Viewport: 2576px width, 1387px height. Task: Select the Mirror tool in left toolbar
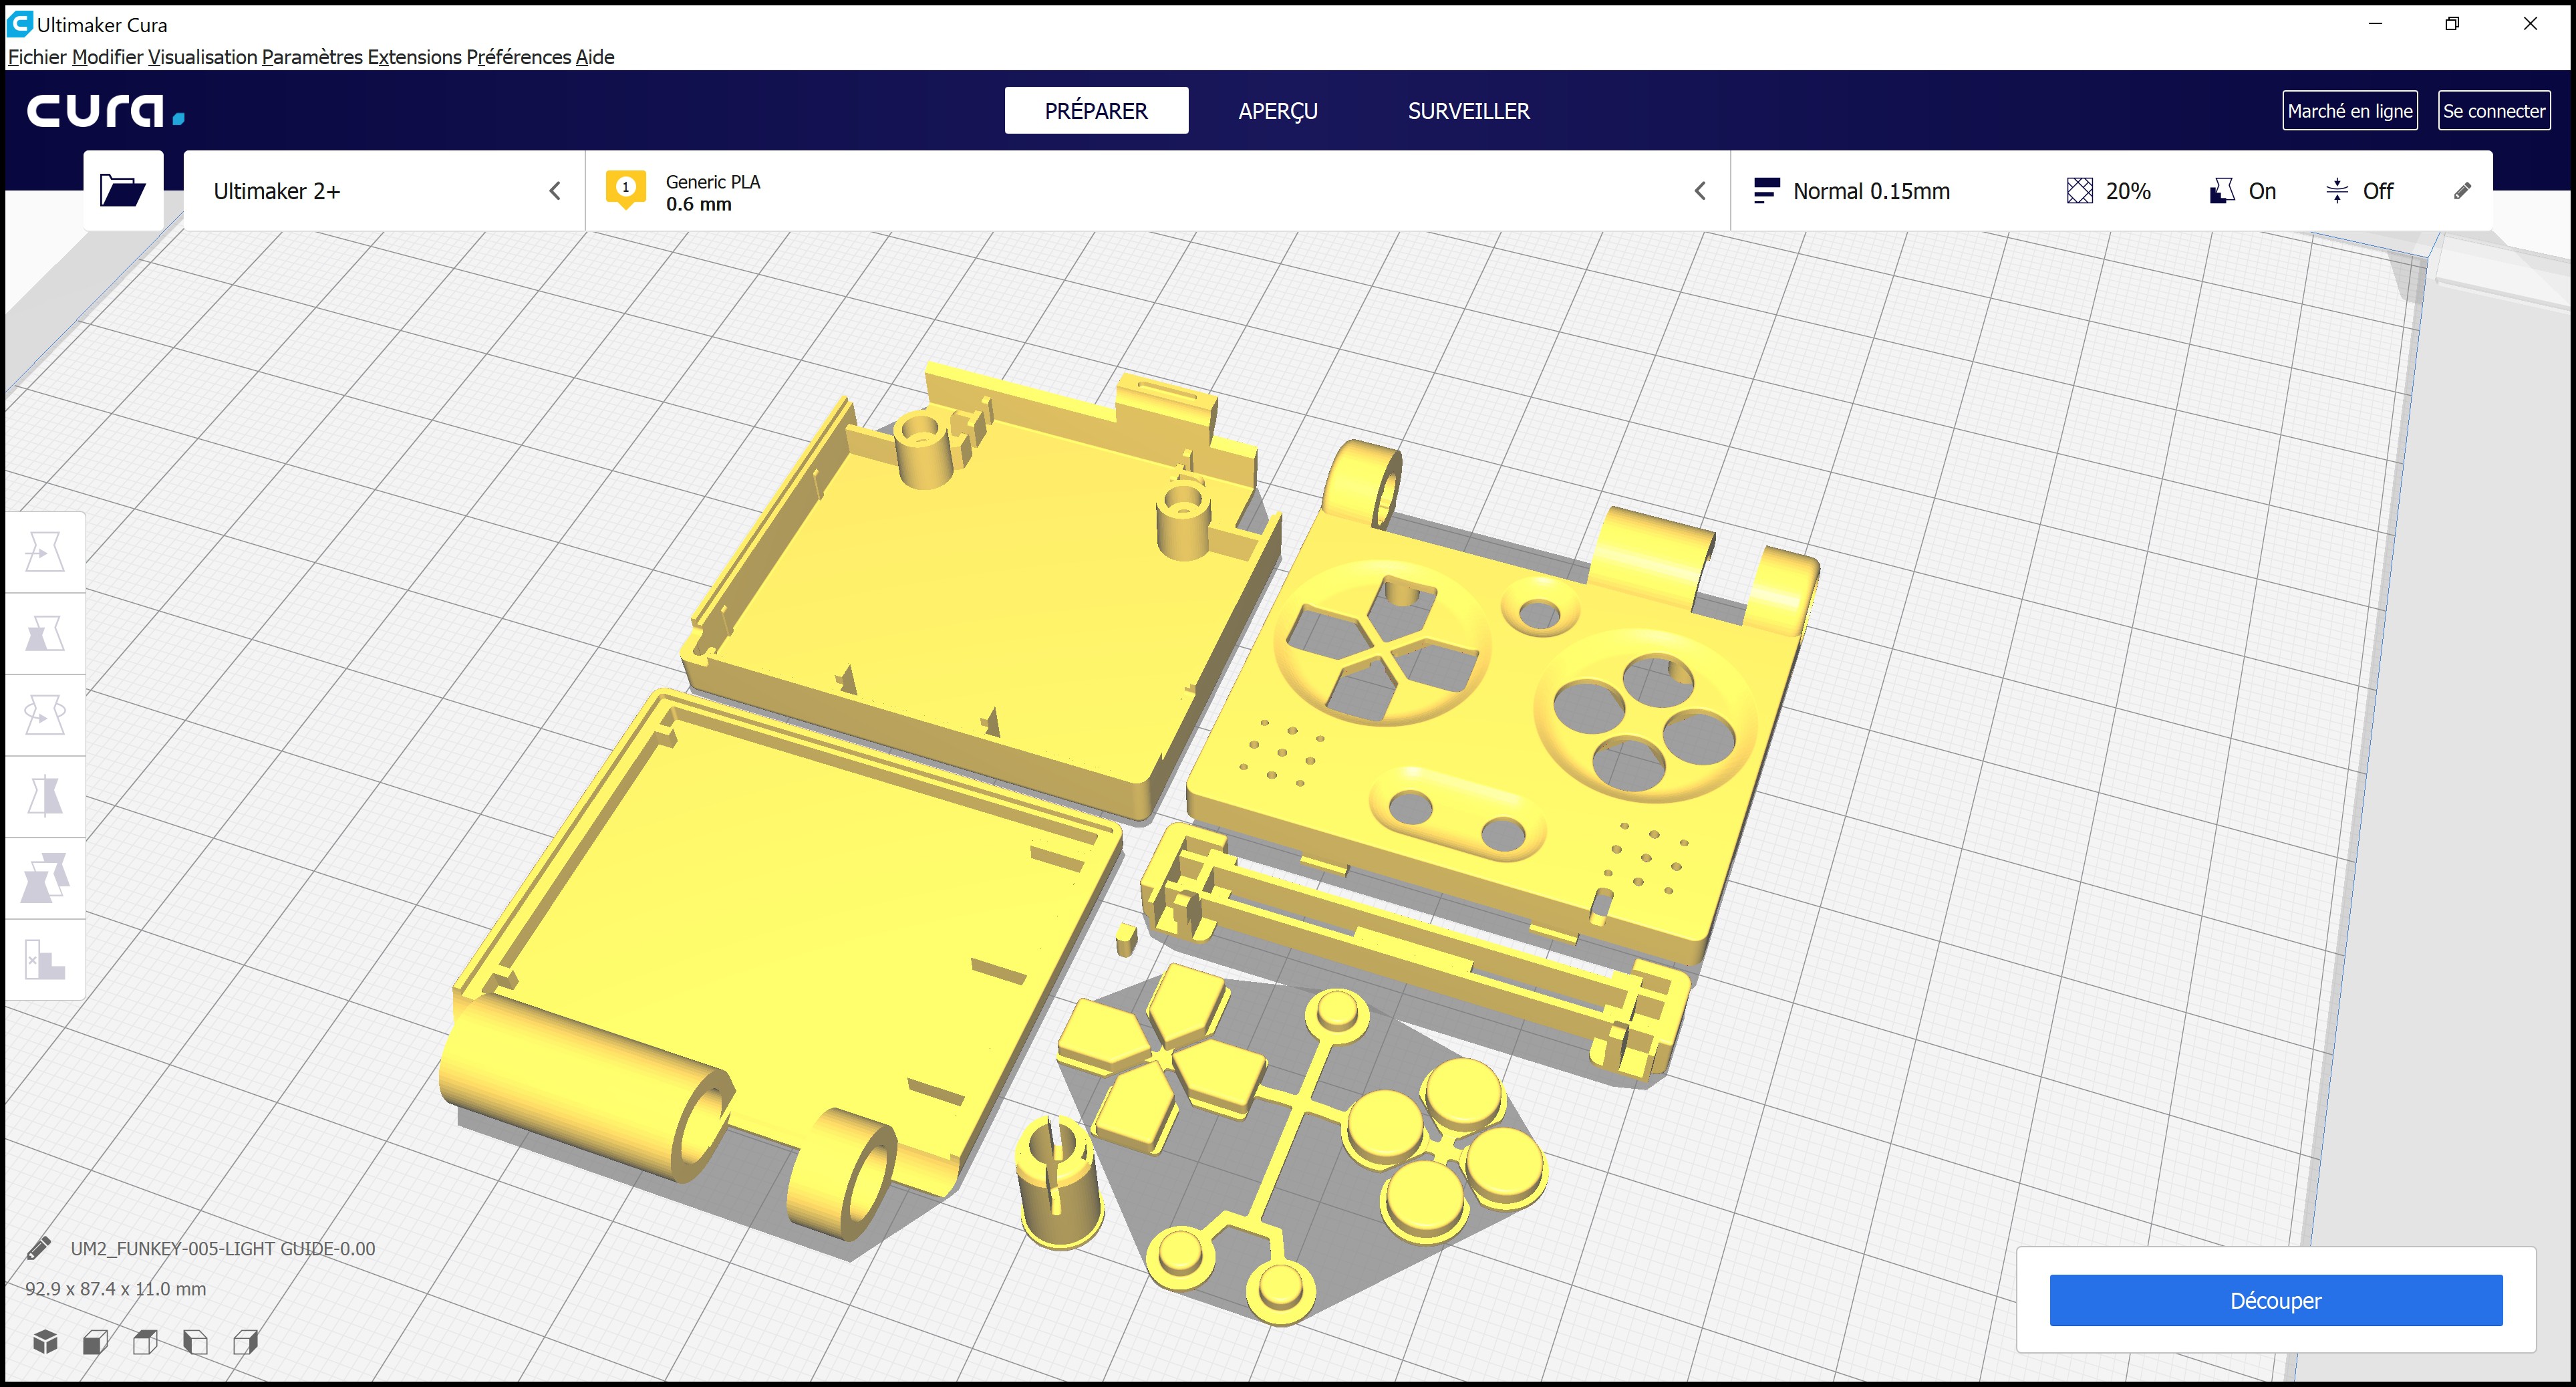[x=45, y=797]
